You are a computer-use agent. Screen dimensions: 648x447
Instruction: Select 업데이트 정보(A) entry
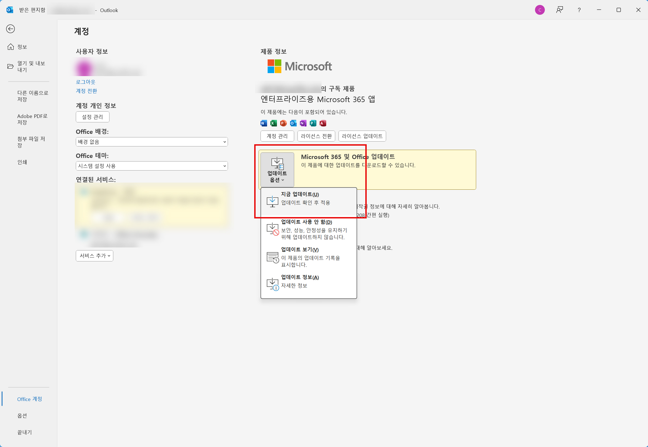coord(308,284)
